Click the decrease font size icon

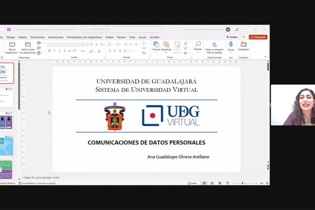click(97, 45)
